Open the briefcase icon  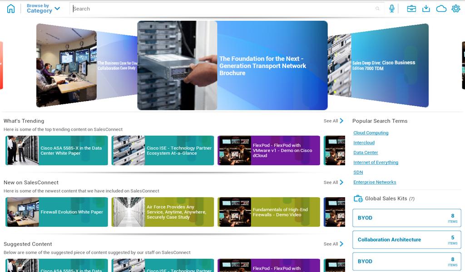tap(411, 9)
